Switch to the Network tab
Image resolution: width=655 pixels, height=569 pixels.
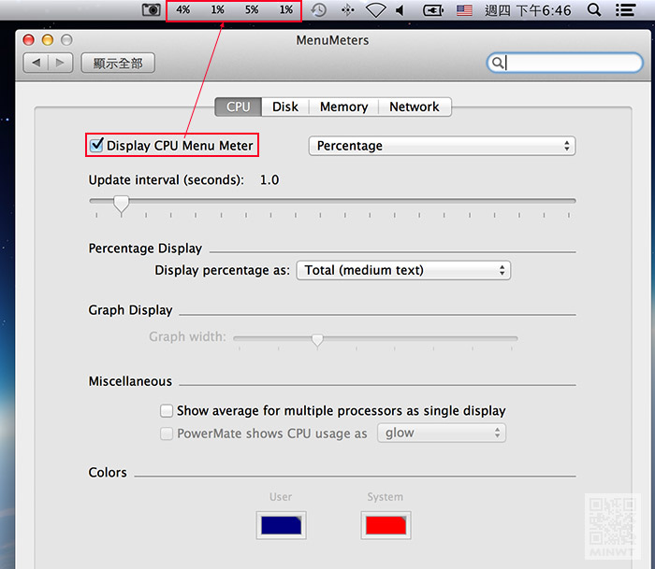tap(415, 107)
